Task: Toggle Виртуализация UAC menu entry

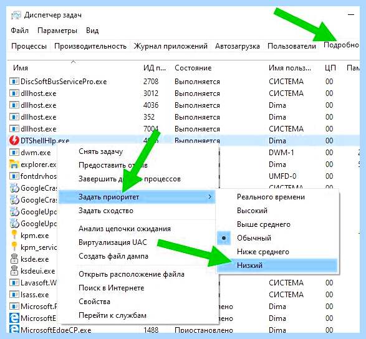Action: 137,242
